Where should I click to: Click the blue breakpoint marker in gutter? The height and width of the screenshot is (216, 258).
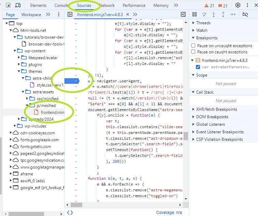(72, 81)
